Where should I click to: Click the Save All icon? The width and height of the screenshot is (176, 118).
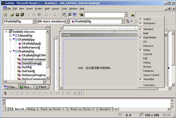pyautogui.click(x=22, y=15)
